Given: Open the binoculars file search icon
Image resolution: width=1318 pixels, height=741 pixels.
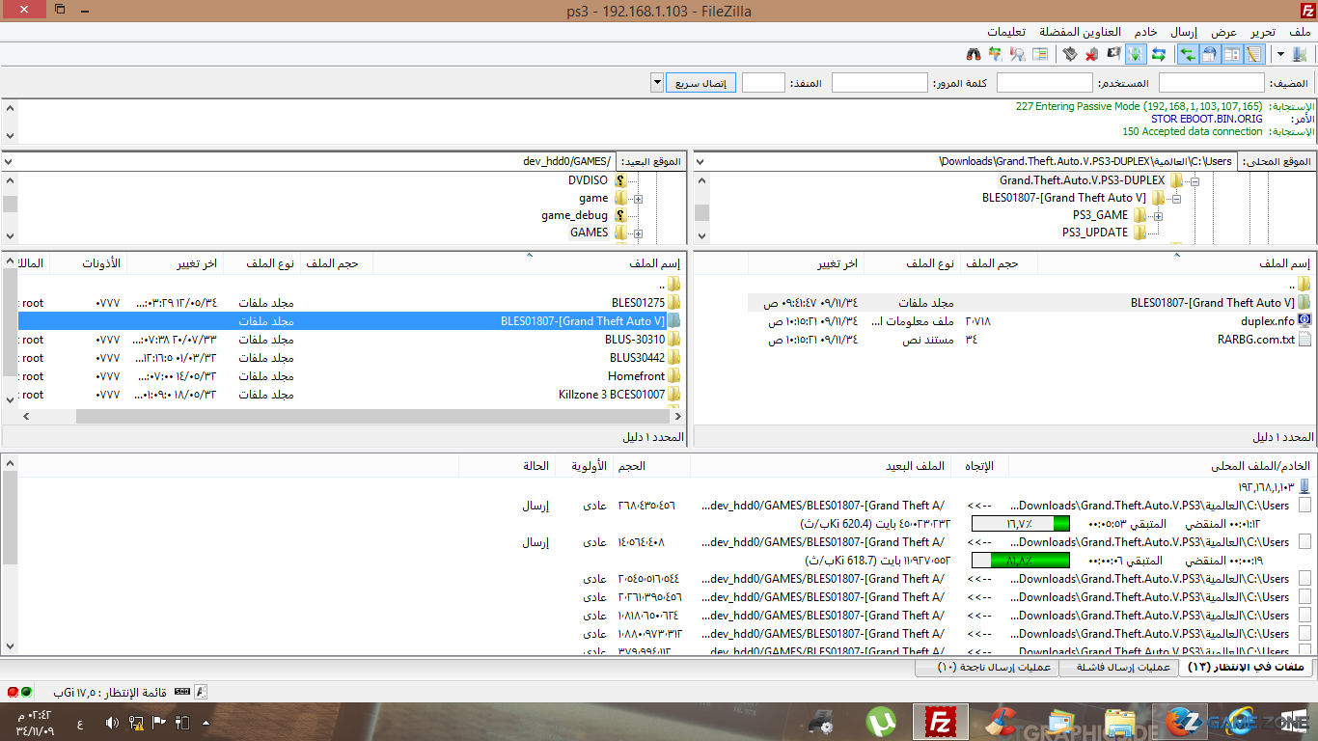Looking at the screenshot, I should pyautogui.click(x=974, y=55).
